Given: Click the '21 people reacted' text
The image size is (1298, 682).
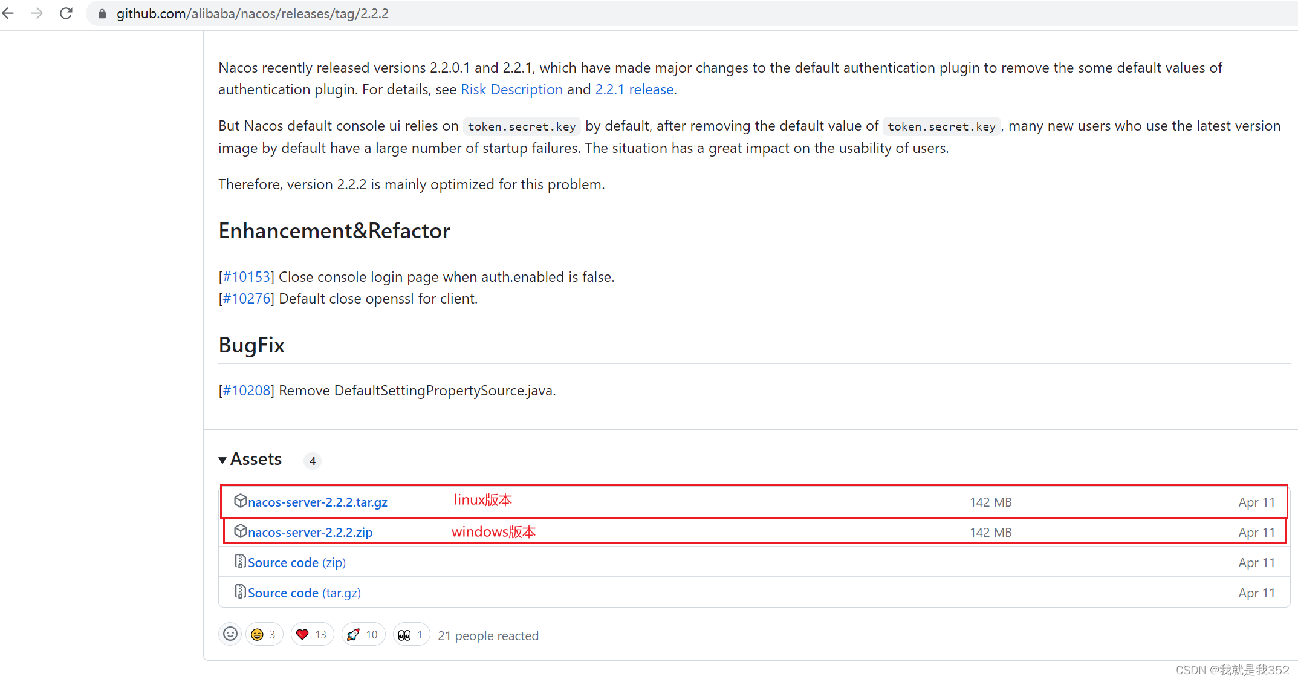Looking at the screenshot, I should pyautogui.click(x=488, y=636).
